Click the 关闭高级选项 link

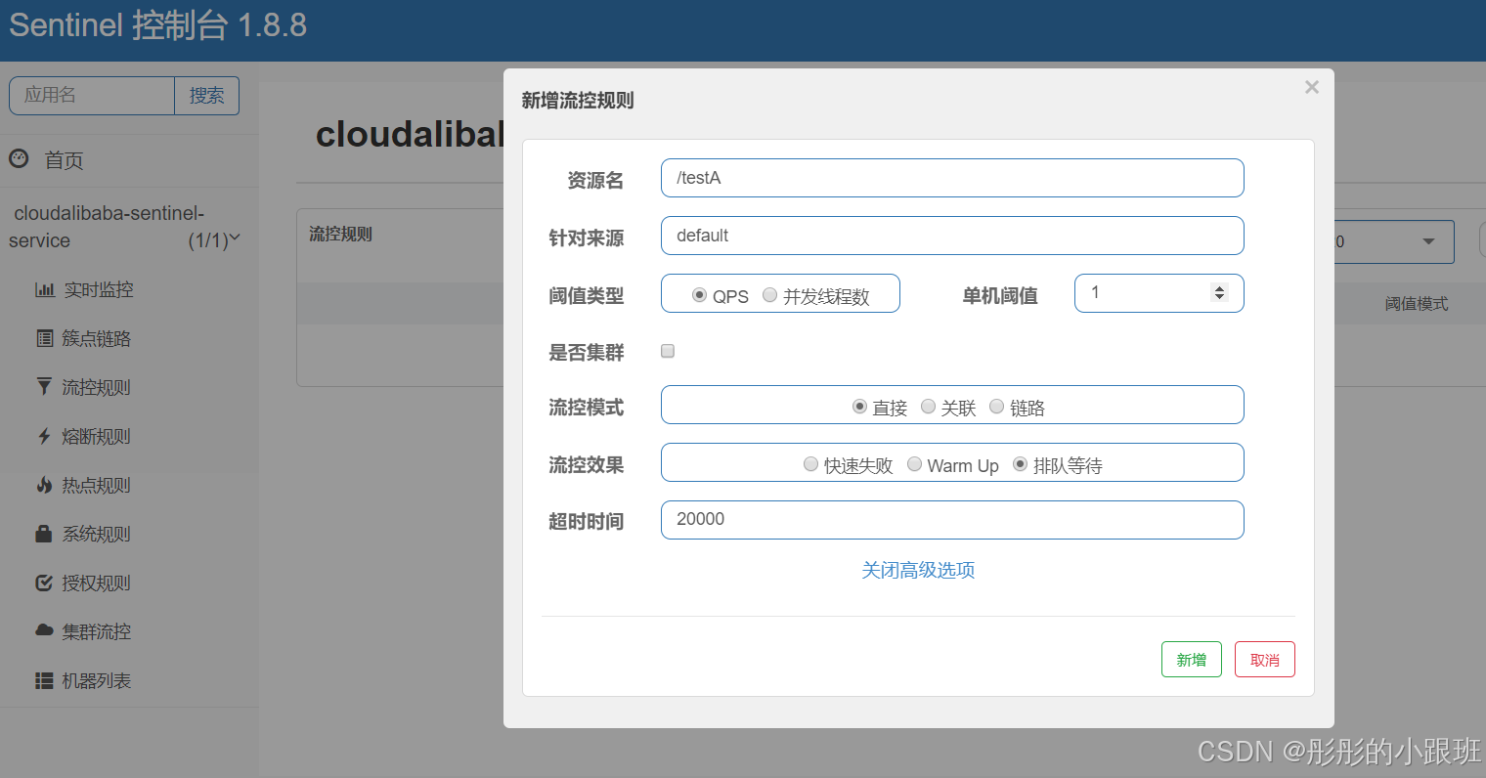tap(918, 570)
